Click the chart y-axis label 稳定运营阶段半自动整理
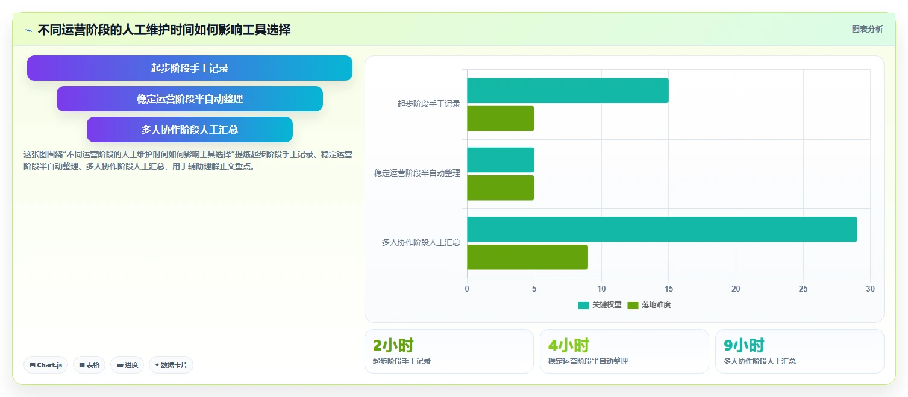908x397 pixels. 417,173
